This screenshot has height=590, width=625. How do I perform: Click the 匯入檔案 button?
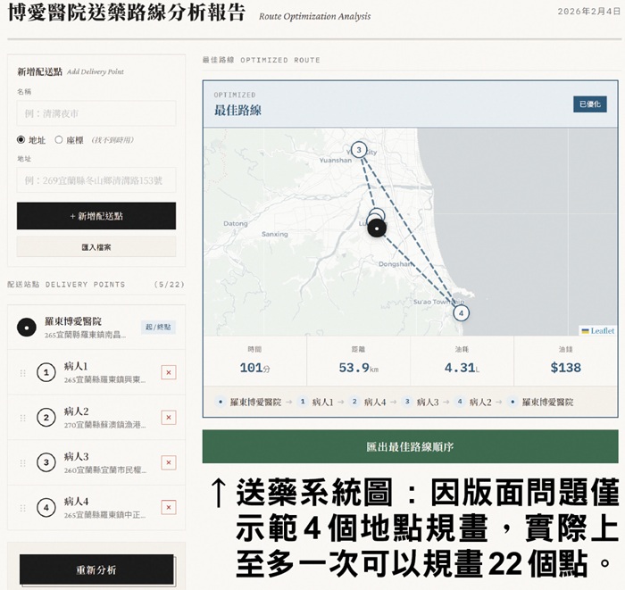(x=96, y=246)
